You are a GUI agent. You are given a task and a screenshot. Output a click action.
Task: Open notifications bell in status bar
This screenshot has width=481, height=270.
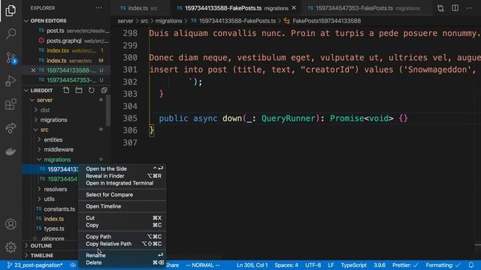[x=471, y=265]
